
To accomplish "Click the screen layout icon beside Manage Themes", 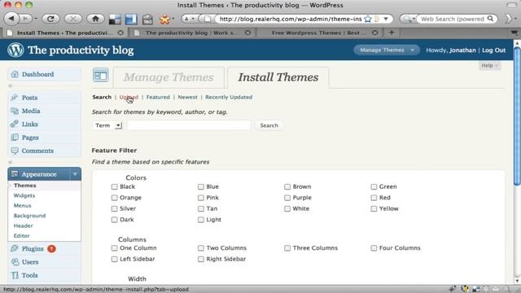I will click(101, 75).
